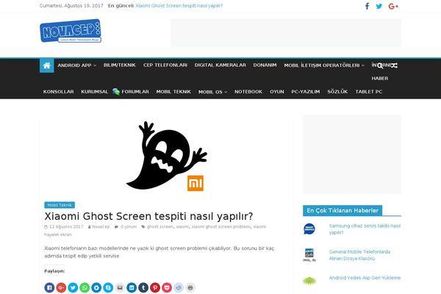Screen dimensions: 441x294
Task: Open General Mobile Telefonlarda article link
Action: coord(359,255)
